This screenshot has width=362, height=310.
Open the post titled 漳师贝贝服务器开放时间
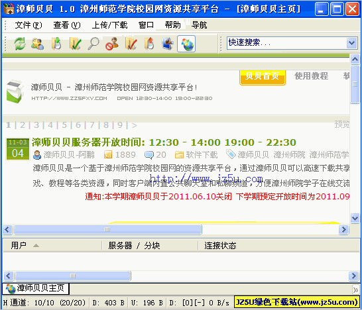click(x=164, y=142)
